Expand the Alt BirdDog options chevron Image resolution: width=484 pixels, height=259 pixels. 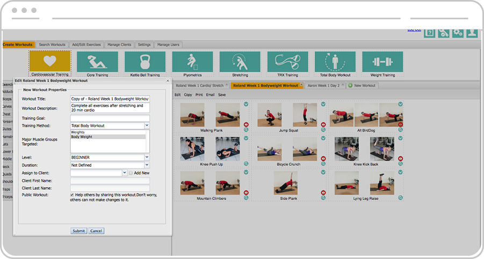400,104
